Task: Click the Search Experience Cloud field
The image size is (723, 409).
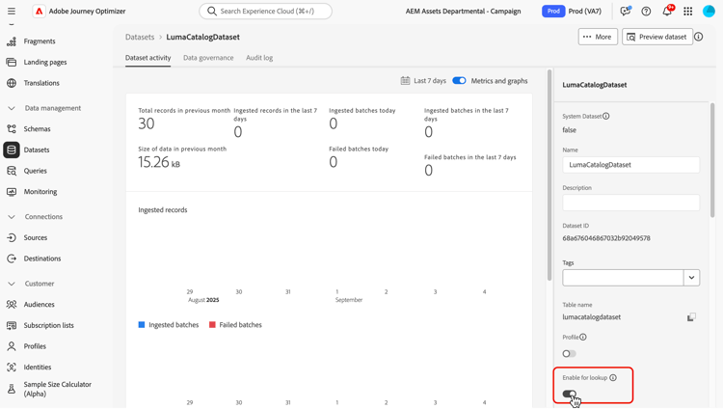Action: click(x=266, y=11)
